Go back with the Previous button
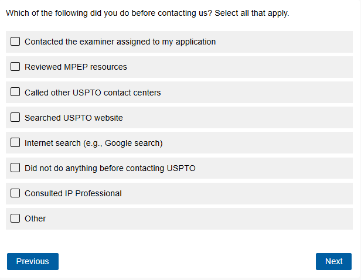Screen dimensions: 361x280 (33, 261)
